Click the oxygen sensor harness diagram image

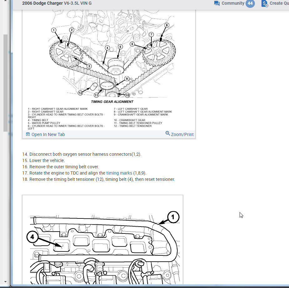103,240
